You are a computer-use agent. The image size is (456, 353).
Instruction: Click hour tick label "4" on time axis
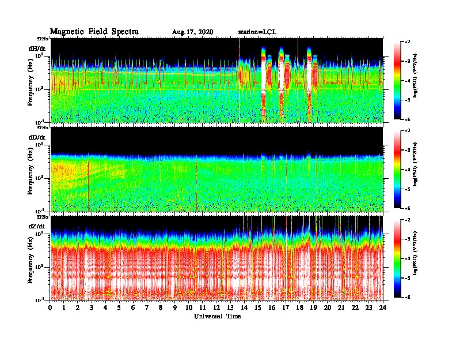(105, 307)
